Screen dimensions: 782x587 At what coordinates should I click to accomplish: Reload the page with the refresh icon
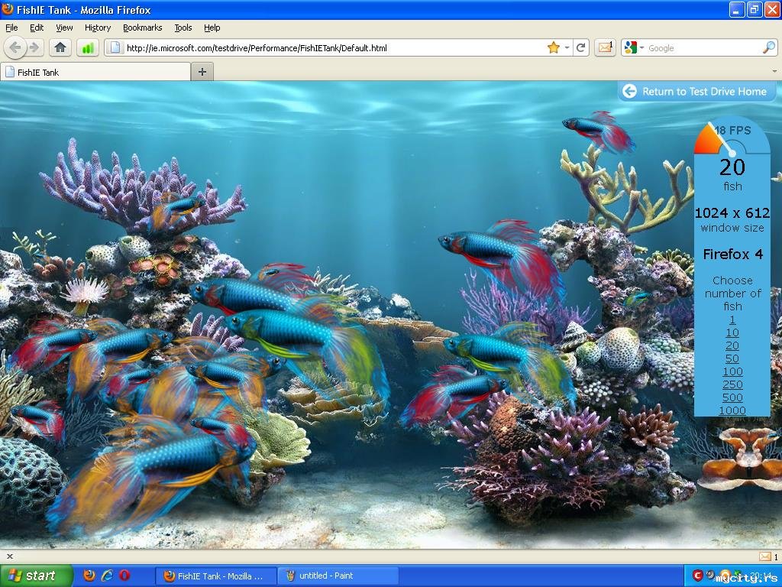581,47
